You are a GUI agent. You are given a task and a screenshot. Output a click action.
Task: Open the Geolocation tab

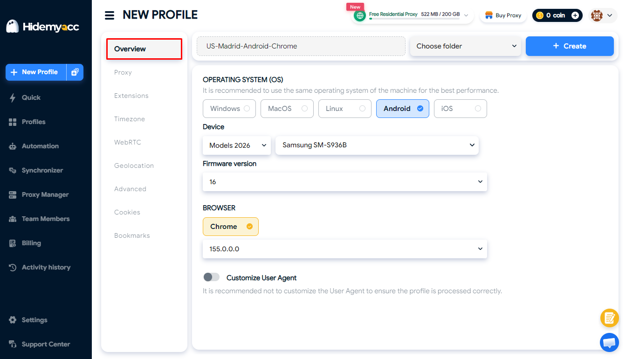click(x=134, y=166)
